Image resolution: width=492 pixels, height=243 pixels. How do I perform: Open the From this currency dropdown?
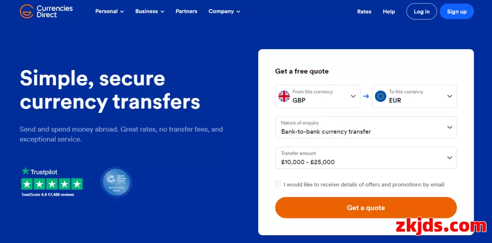pos(318,96)
